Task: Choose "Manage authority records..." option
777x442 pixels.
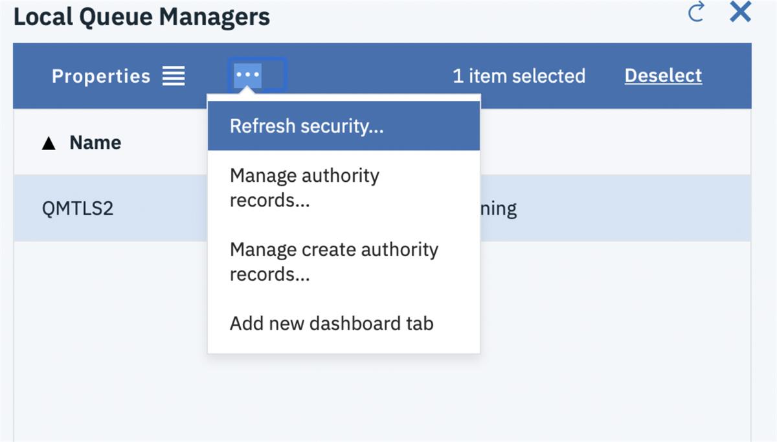Action: point(303,188)
